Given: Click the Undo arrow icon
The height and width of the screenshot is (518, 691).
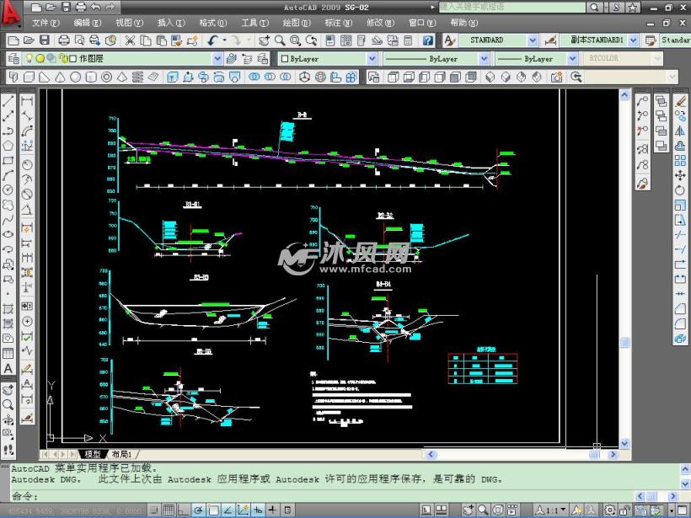Looking at the screenshot, I should pyautogui.click(x=212, y=40).
